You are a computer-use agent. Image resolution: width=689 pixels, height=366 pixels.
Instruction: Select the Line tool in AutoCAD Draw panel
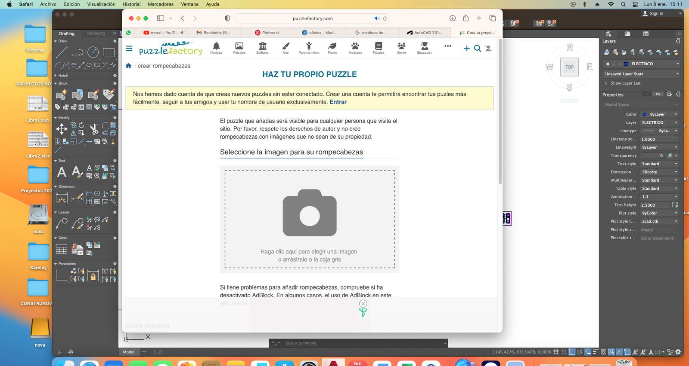[62, 52]
